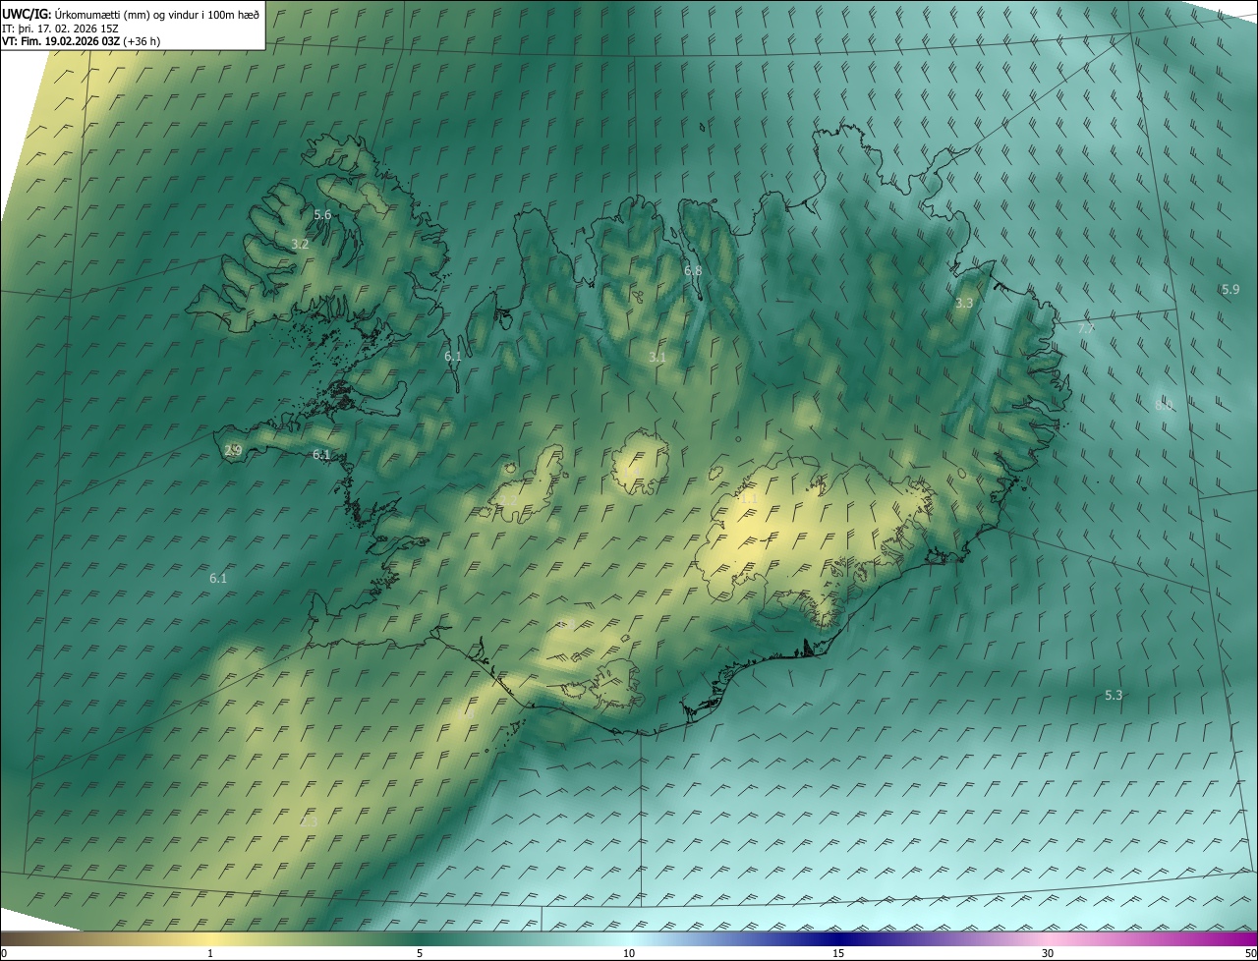Click the 3.3 value label in northeast Iceland

pos(964,303)
